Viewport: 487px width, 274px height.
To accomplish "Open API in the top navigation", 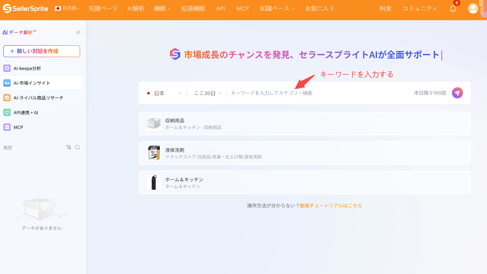I will [x=220, y=8].
